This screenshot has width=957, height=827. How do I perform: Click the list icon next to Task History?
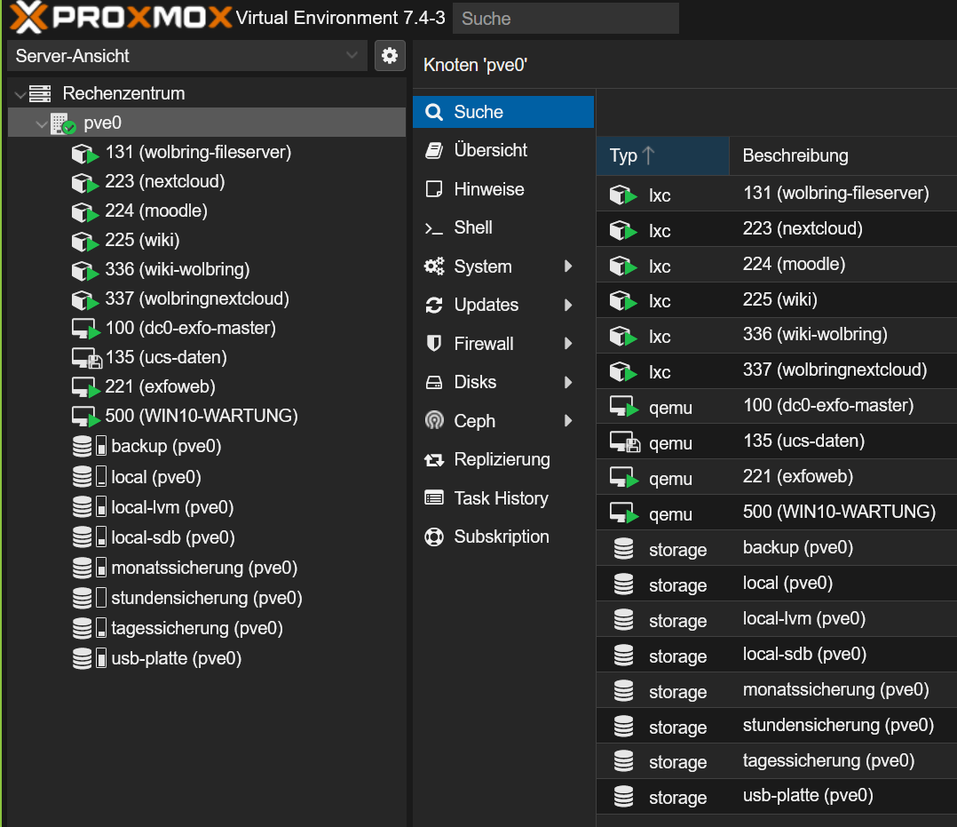click(434, 497)
